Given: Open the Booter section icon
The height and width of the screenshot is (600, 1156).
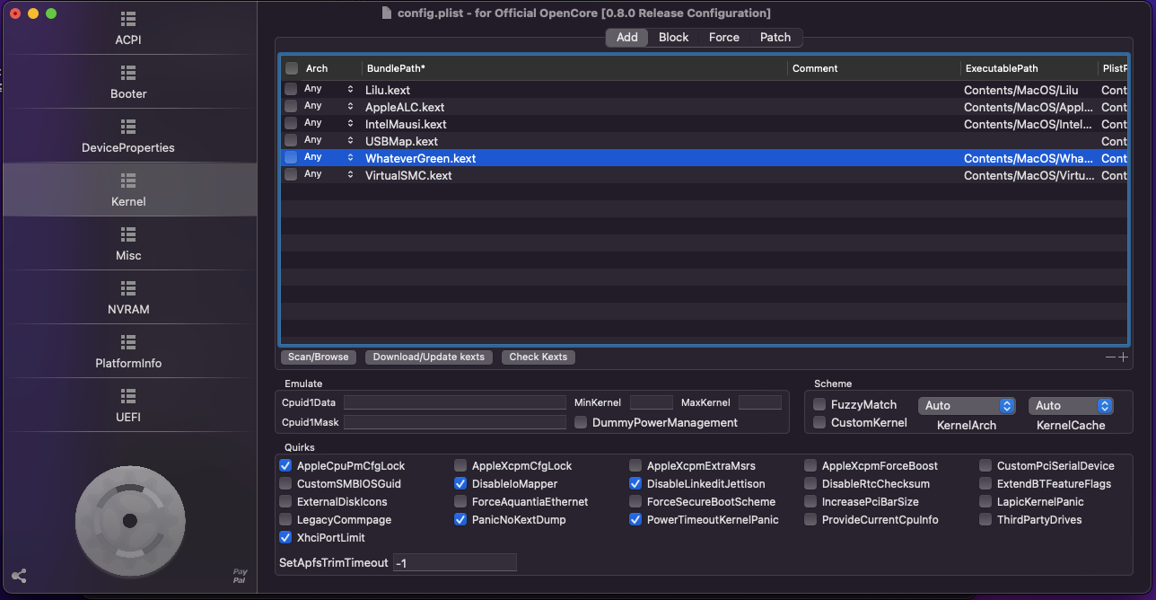Looking at the screenshot, I should pyautogui.click(x=128, y=73).
